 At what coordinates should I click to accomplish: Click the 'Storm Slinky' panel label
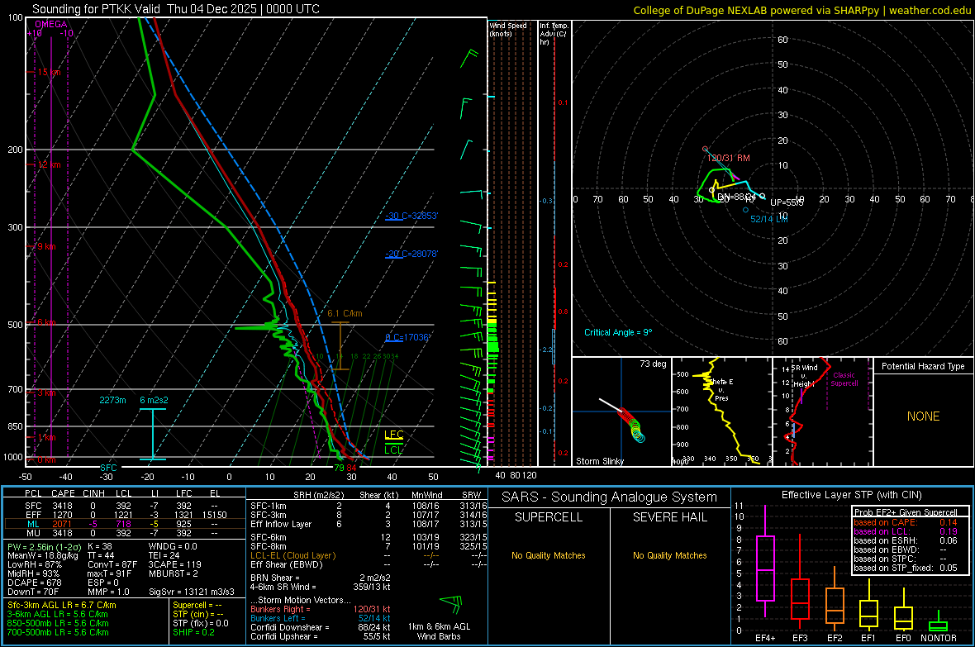pyautogui.click(x=599, y=461)
